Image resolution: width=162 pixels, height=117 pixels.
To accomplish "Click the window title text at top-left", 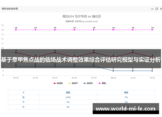I will point(10,9).
